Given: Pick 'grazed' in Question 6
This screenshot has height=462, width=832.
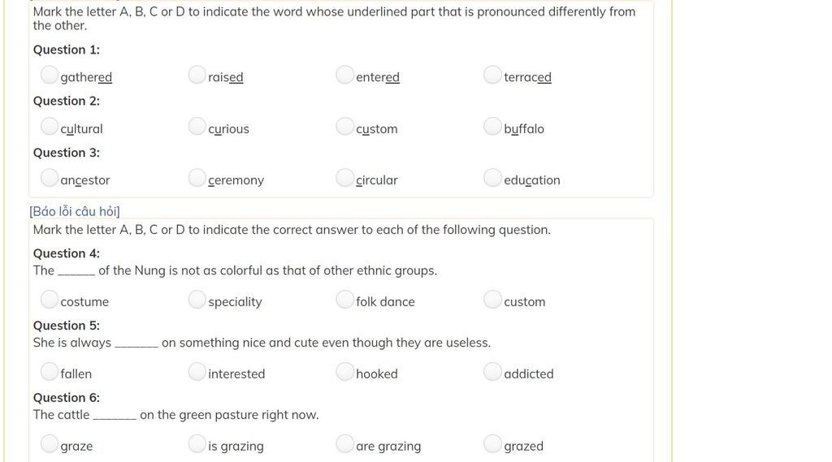Looking at the screenshot, I should 492,443.
